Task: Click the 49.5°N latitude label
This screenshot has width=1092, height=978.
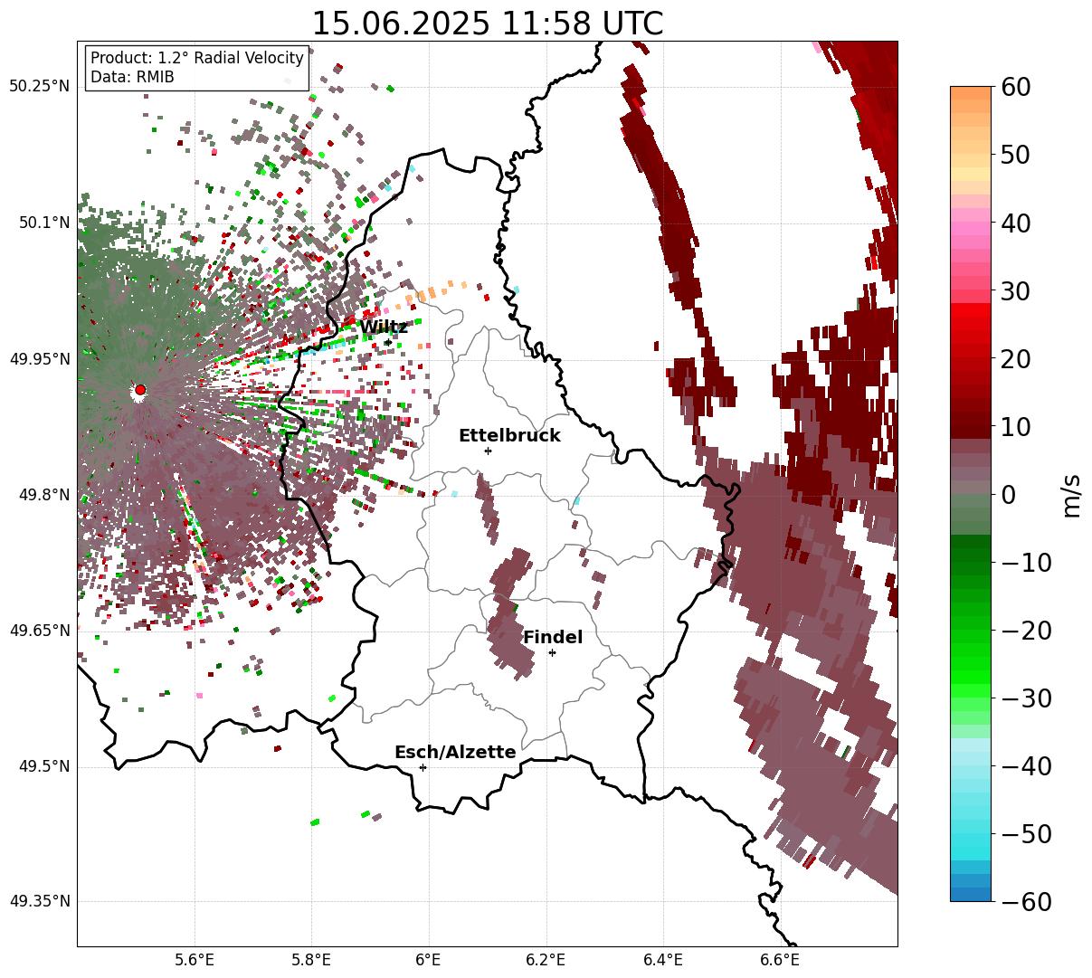Action: 43,766
